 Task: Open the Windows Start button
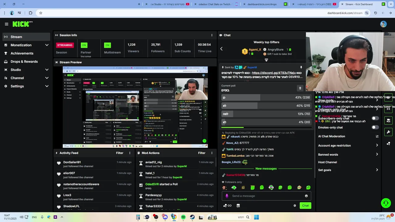[256, 217]
